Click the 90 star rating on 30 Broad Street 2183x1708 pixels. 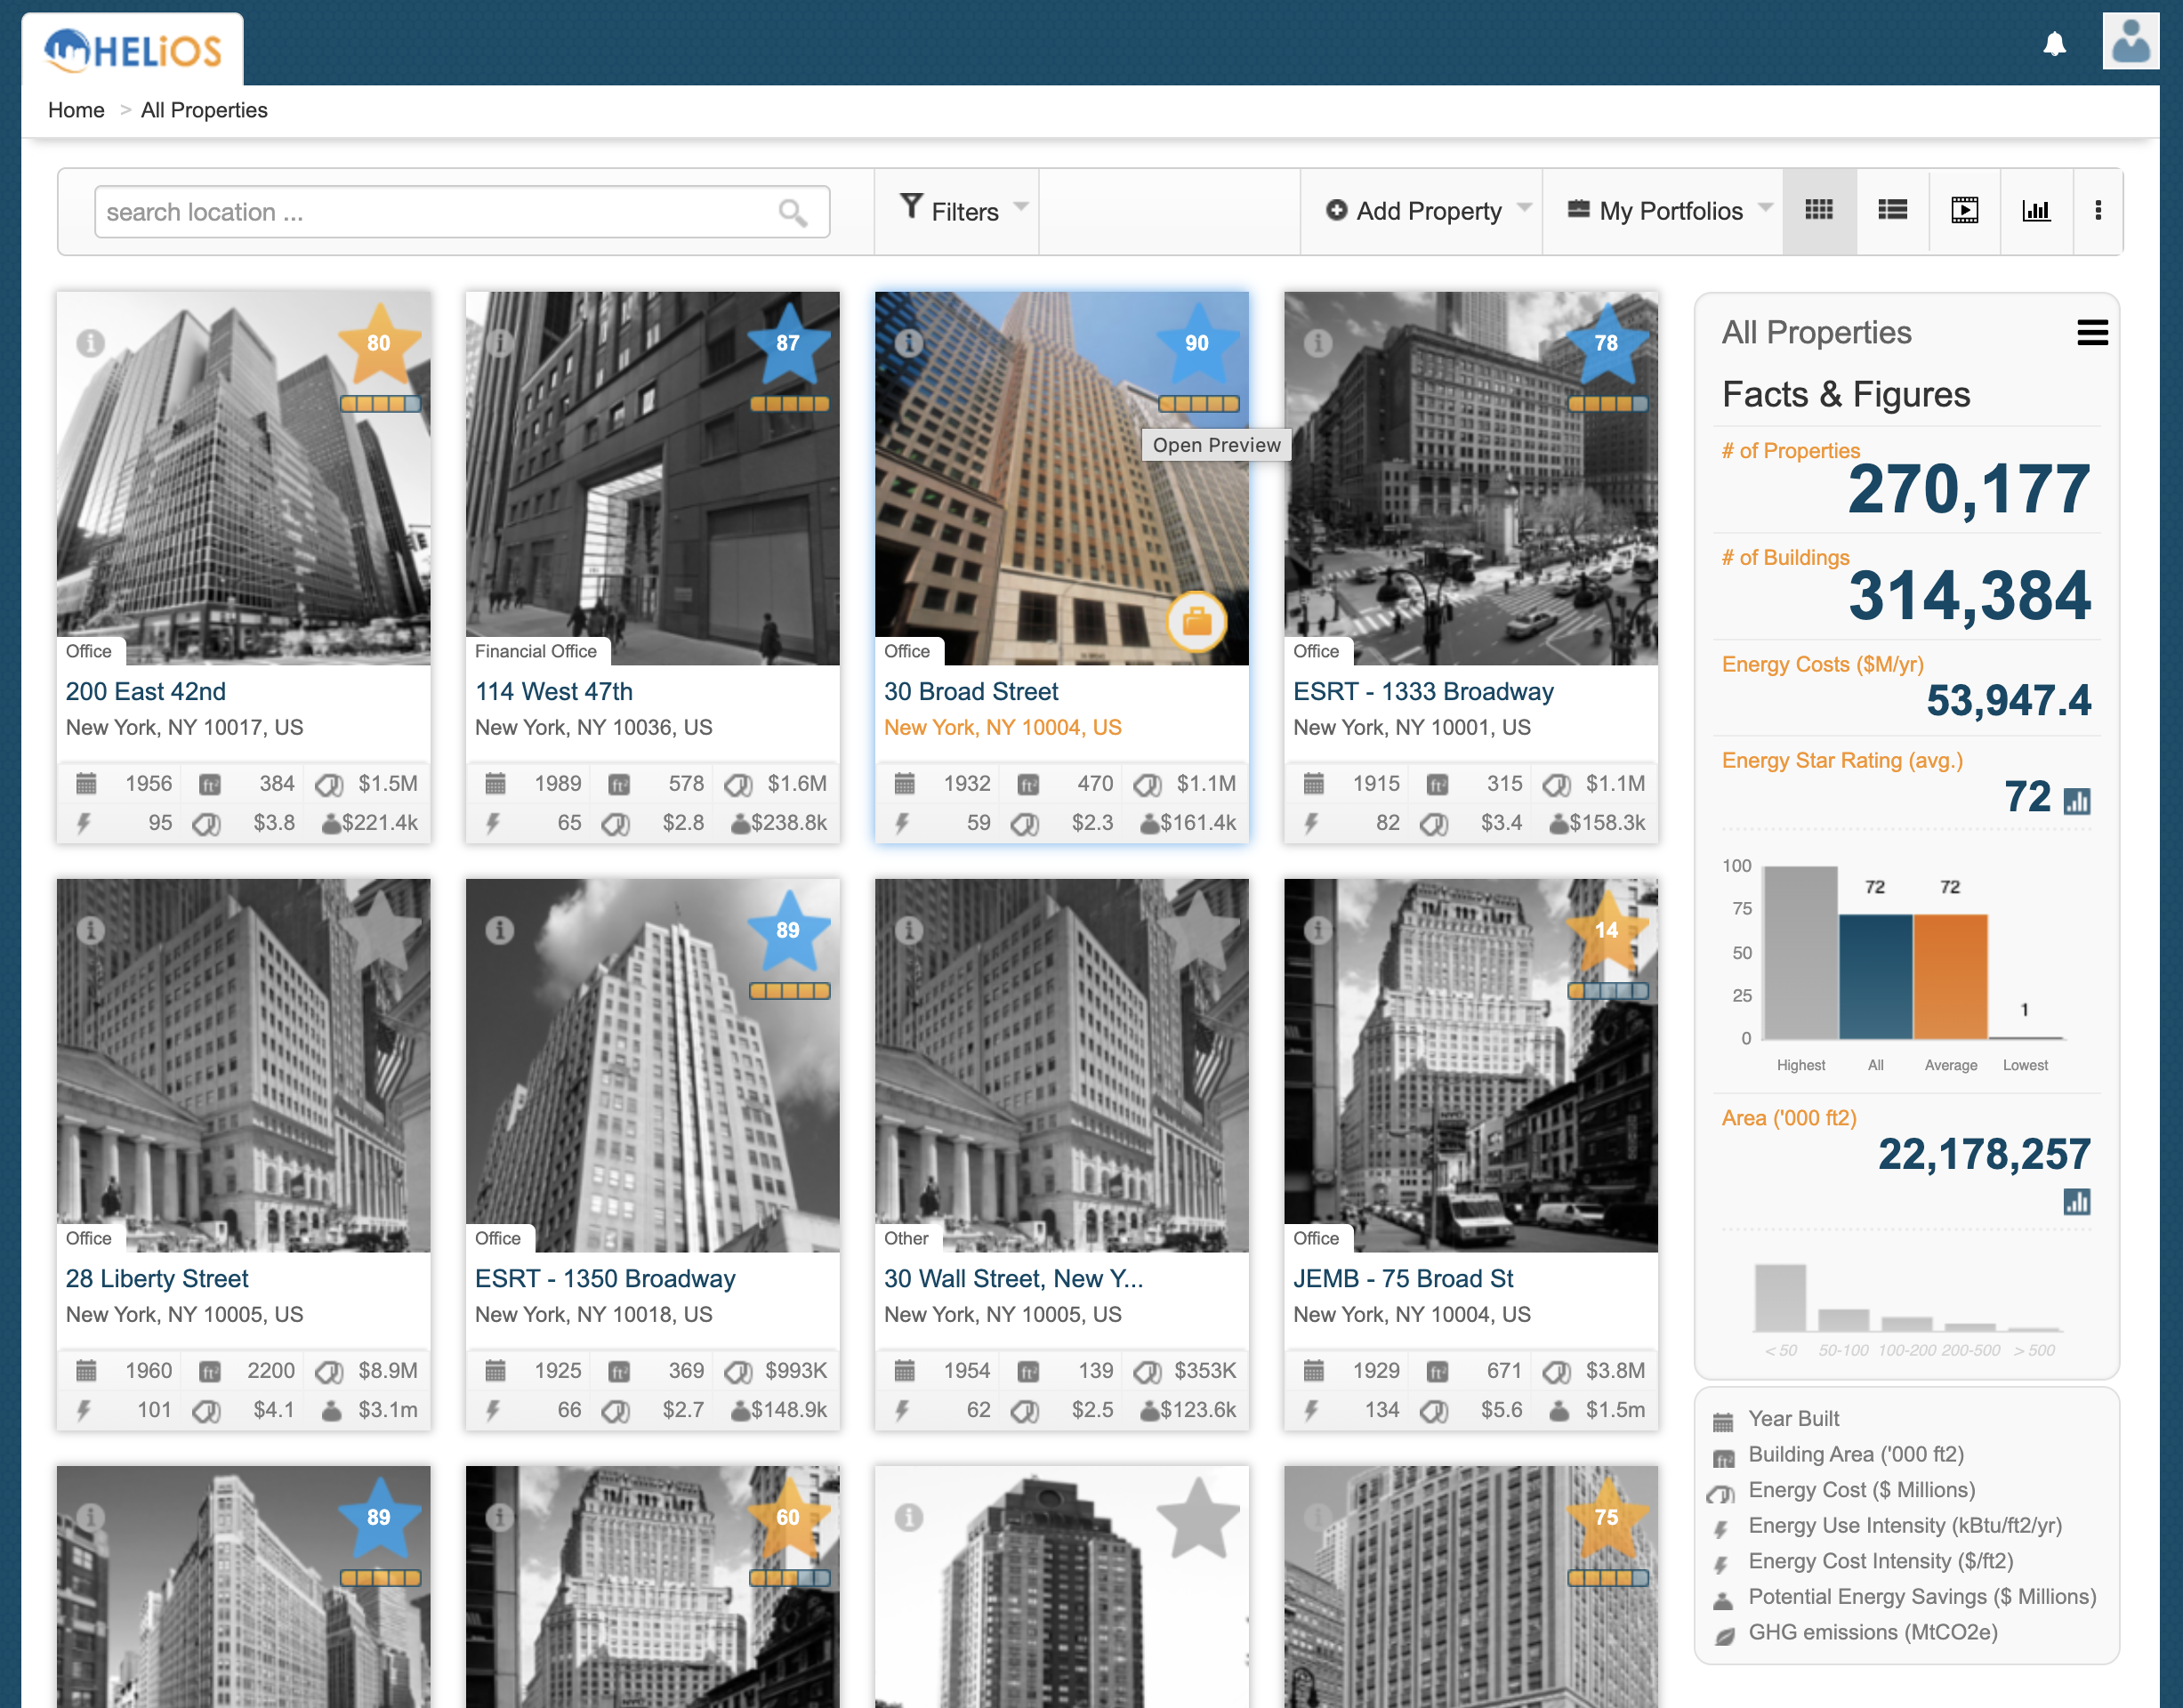coord(1197,343)
